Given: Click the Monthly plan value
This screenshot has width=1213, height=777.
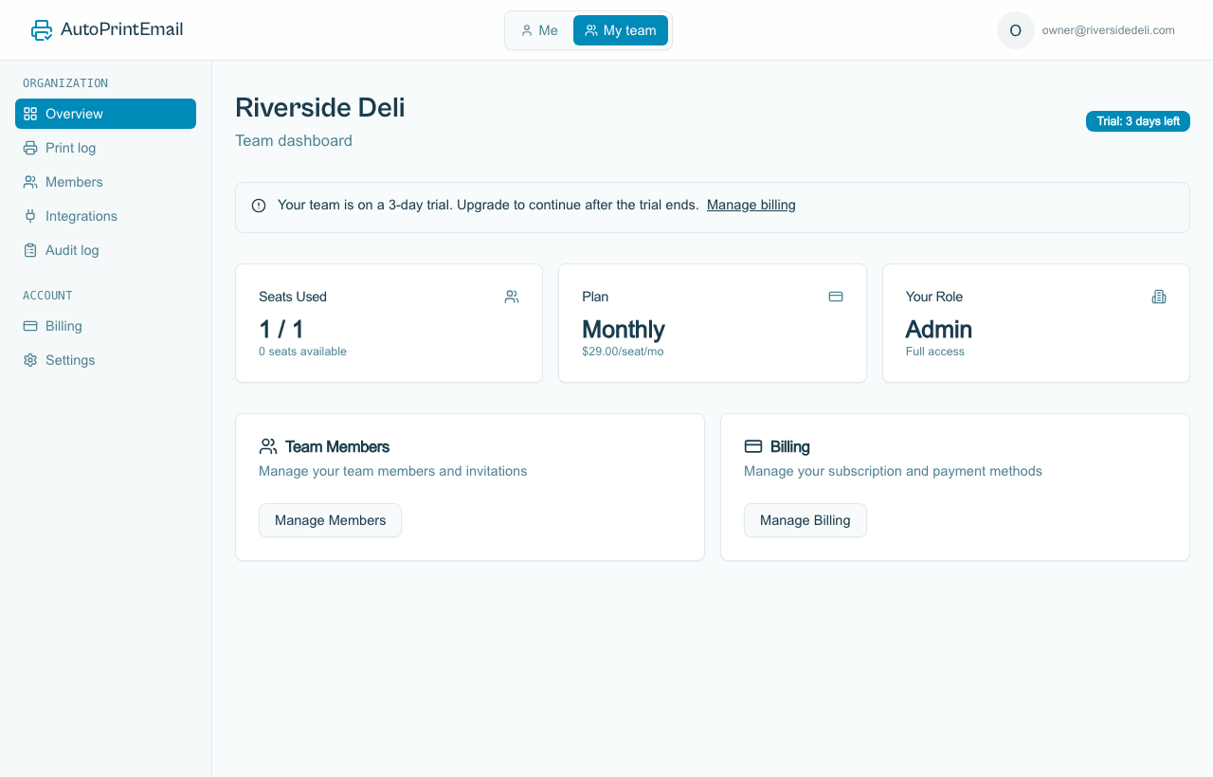Looking at the screenshot, I should click(624, 330).
